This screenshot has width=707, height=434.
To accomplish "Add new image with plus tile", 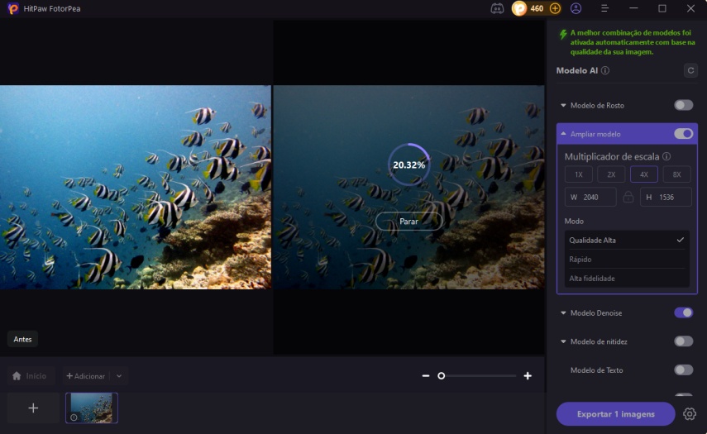I will [x=33, y=408].
